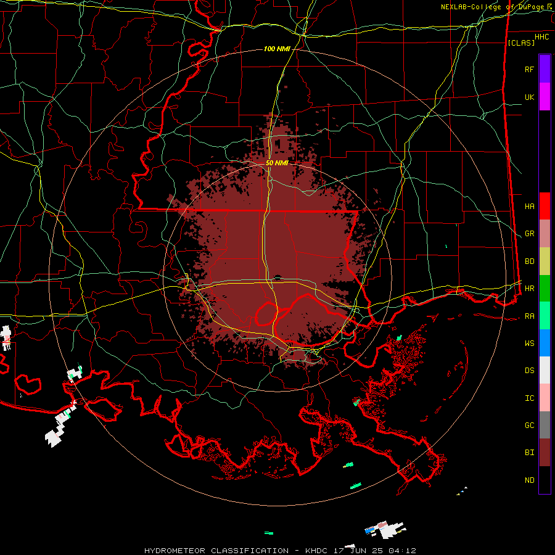
Task: Click the 'RF' legend label
Action: [x=529, y=69]
